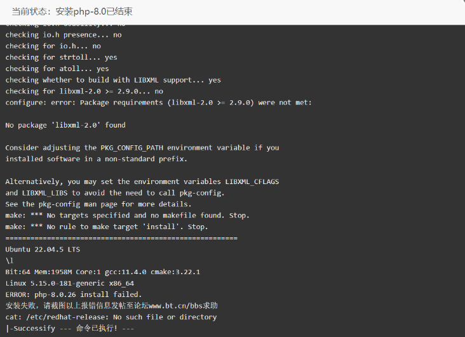Click the 'checking for libxml-2.0 >= 2.9.0' line
This screenshot has width=465, height=337.
point(84,91)
